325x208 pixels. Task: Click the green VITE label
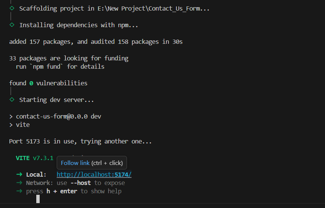click(23, 158)
